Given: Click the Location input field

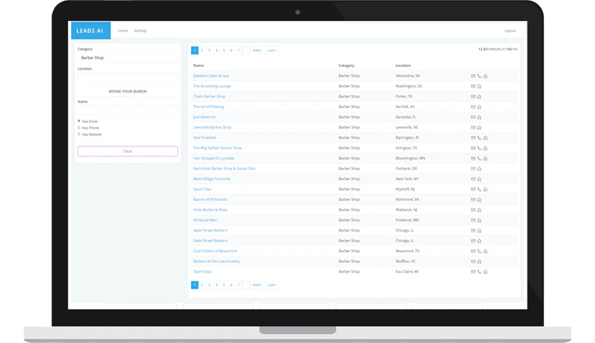Looking at the screenshot, I should pos(128,77).
